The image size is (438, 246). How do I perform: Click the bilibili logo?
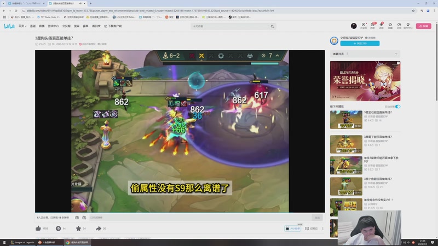tap(9, 26)
